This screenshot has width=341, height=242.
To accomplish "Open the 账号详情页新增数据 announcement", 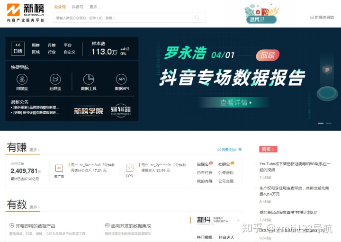I will pyautogui.click(x=35, y=113).
